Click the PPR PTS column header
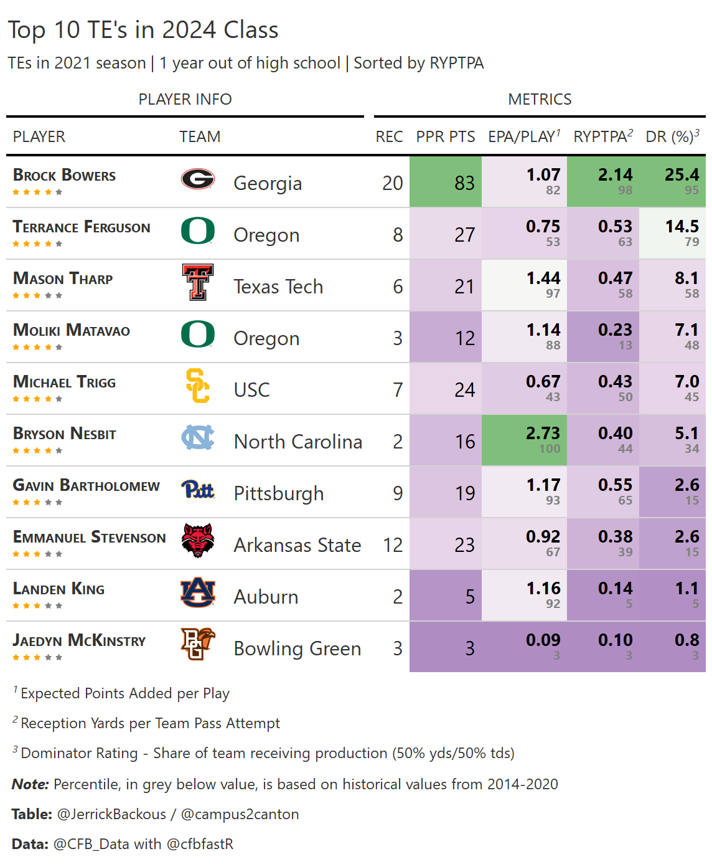Image resolution: width=712 pixels, height=864 pixels. [446, 137]
